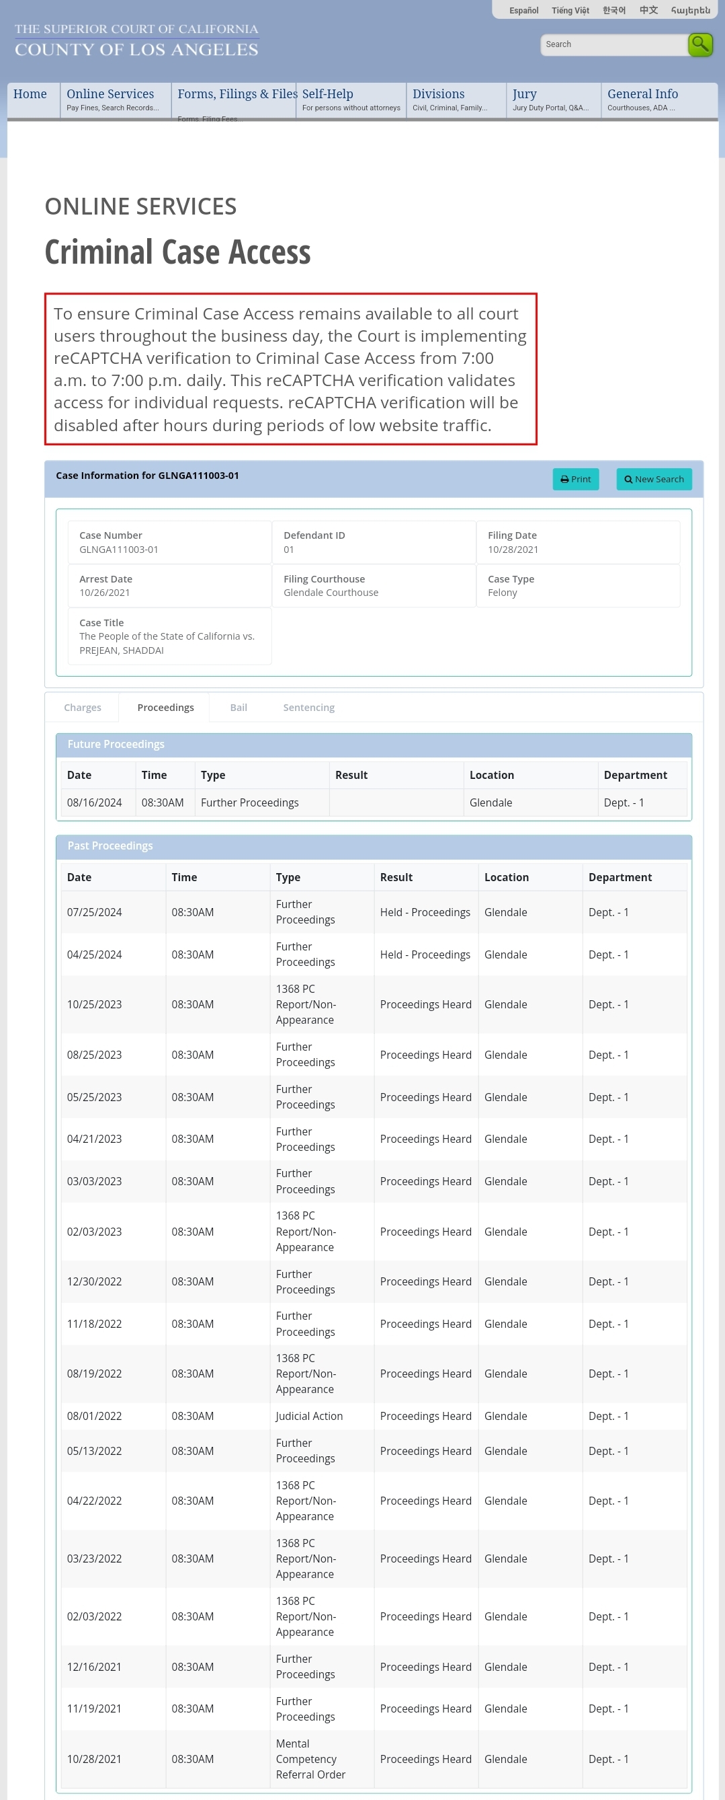This screenshot has height=1800, width=725.
Task: Click past proceeding date 02/03/2023
Action: 94,1231
